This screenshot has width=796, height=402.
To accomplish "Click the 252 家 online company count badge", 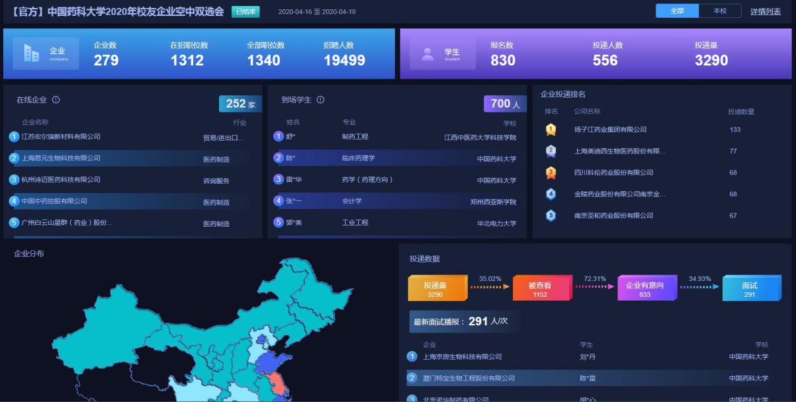I will click(x=240, y=104).
